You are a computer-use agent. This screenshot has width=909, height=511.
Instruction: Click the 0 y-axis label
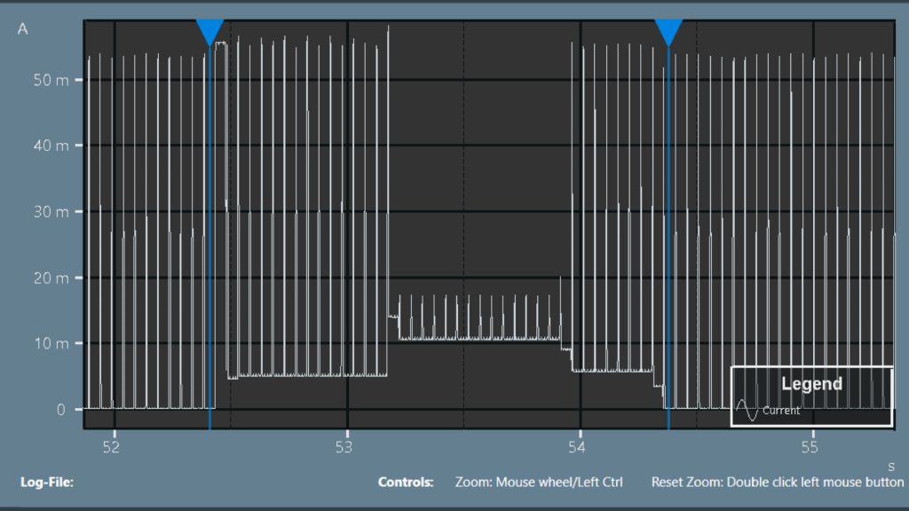[x=61, y=409]
